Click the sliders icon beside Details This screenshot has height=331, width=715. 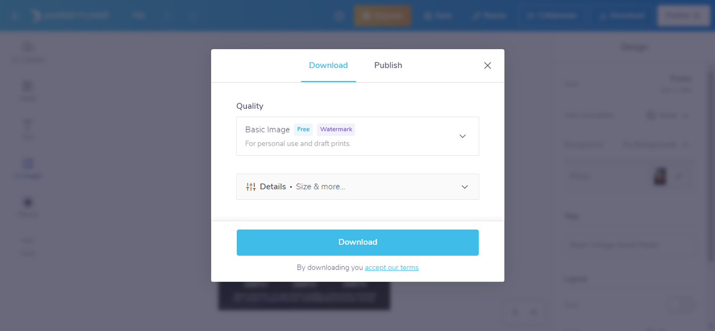[x=251, y=187]
